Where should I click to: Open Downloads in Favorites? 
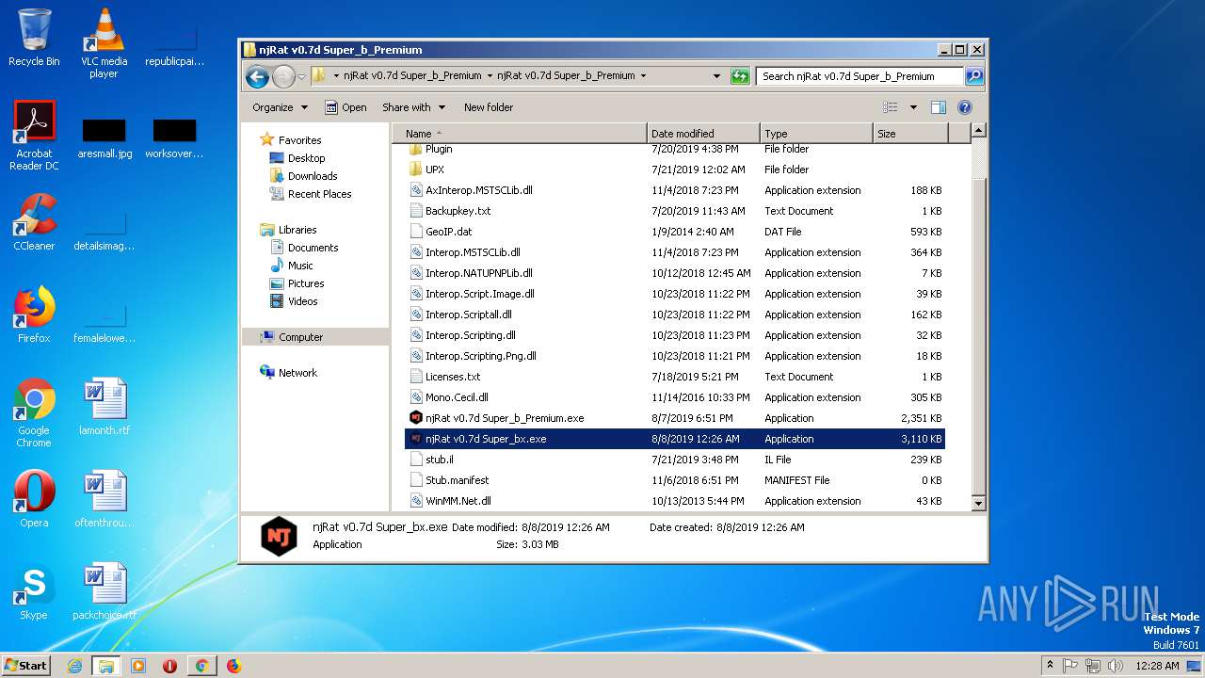[x=313, y=176]
